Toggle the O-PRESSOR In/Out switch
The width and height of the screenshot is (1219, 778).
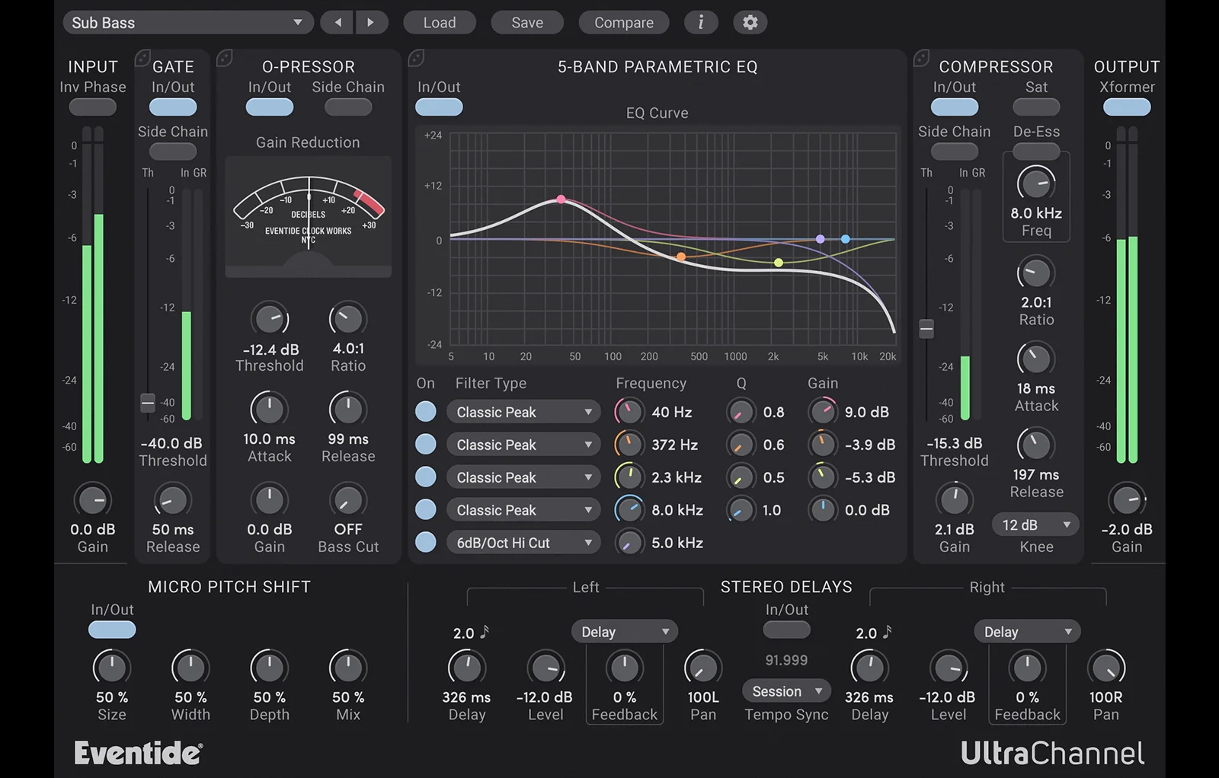[x=269, y=107]
